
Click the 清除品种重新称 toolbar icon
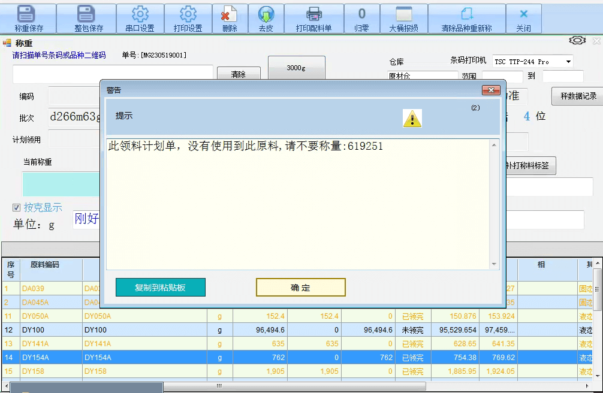click(x=466, y=14)
